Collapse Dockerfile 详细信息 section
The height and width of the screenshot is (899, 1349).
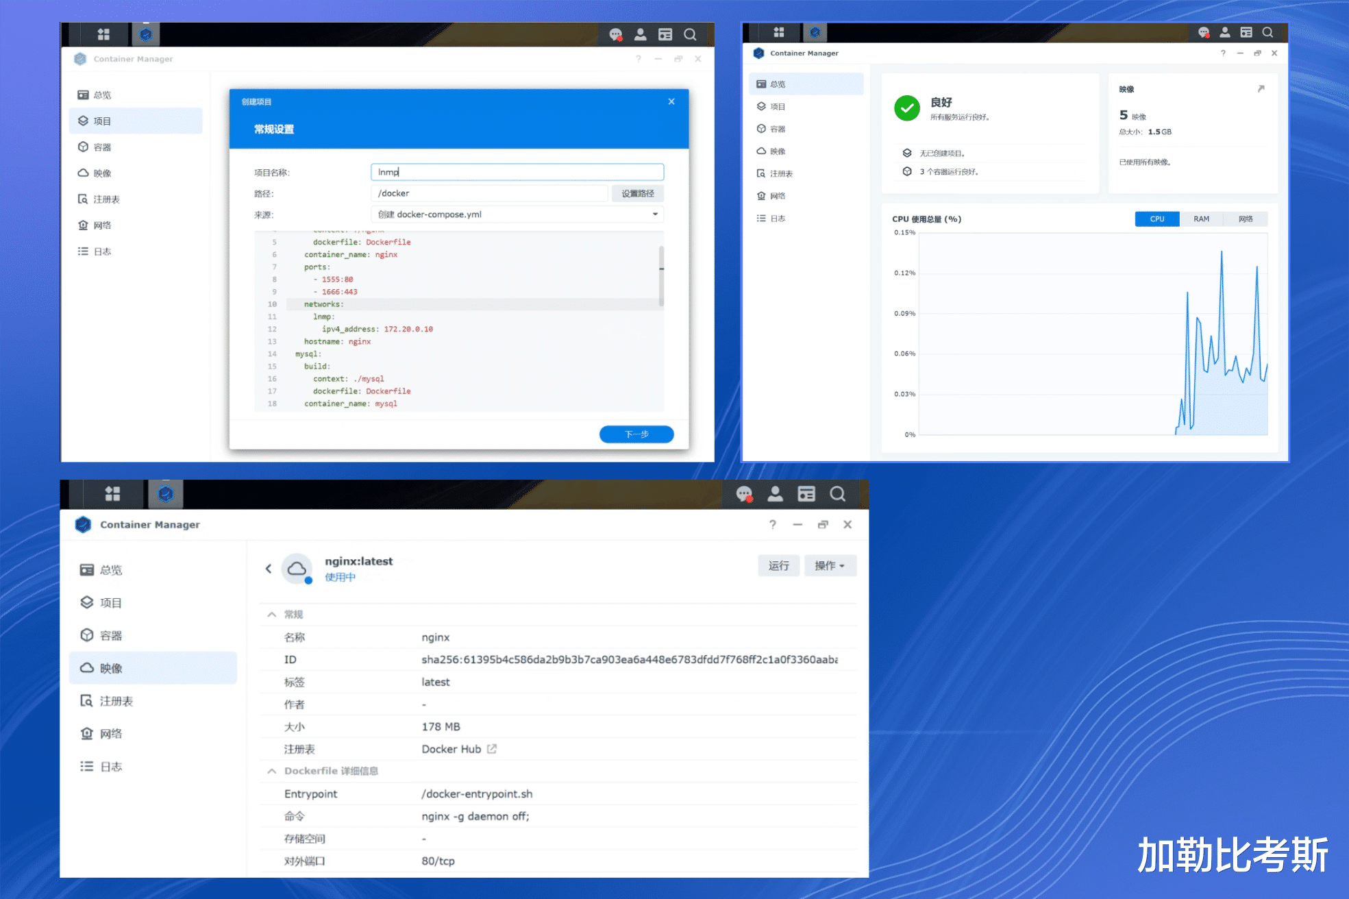[x=272, y=771]
